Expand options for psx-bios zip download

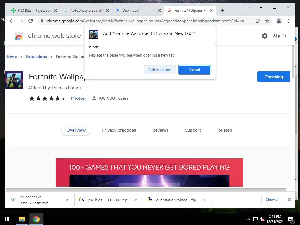point(136,200)
